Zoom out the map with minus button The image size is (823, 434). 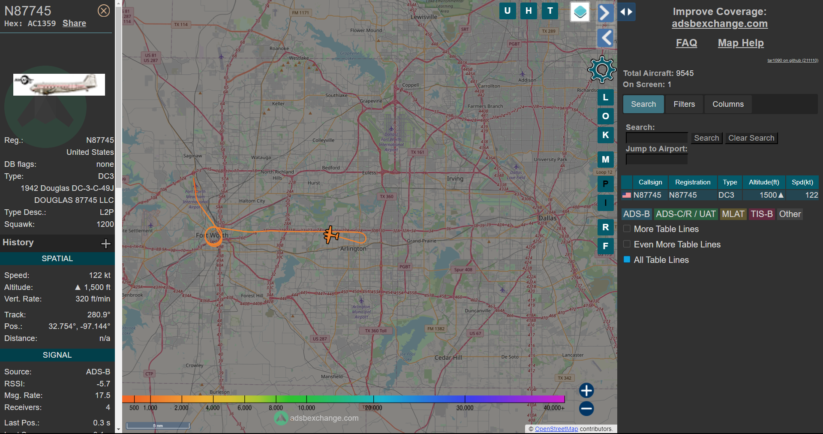[586, 408]
